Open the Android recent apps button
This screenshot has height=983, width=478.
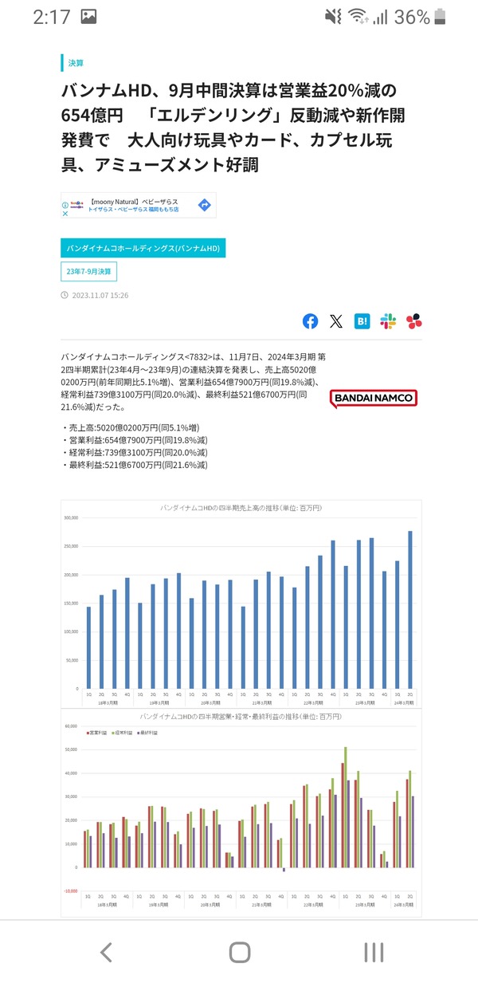coord(373,951)
